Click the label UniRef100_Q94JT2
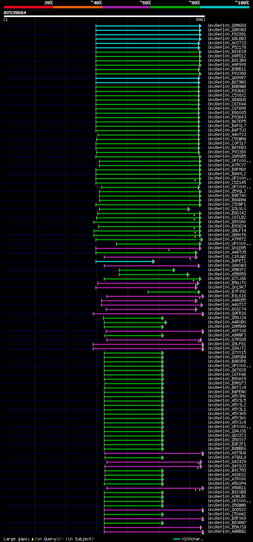 tap(227, 349)
